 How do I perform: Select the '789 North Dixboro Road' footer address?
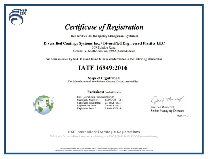82,136
